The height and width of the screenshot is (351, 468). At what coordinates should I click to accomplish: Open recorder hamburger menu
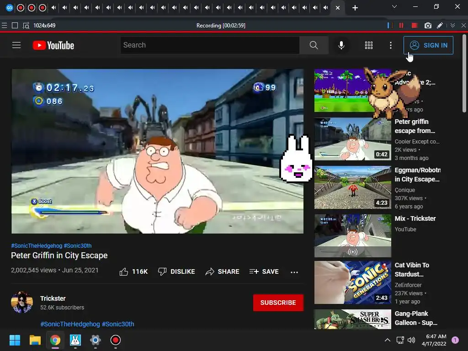pos(4,26)
